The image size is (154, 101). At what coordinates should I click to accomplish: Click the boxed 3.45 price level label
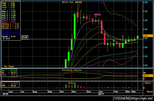(25, 37)
